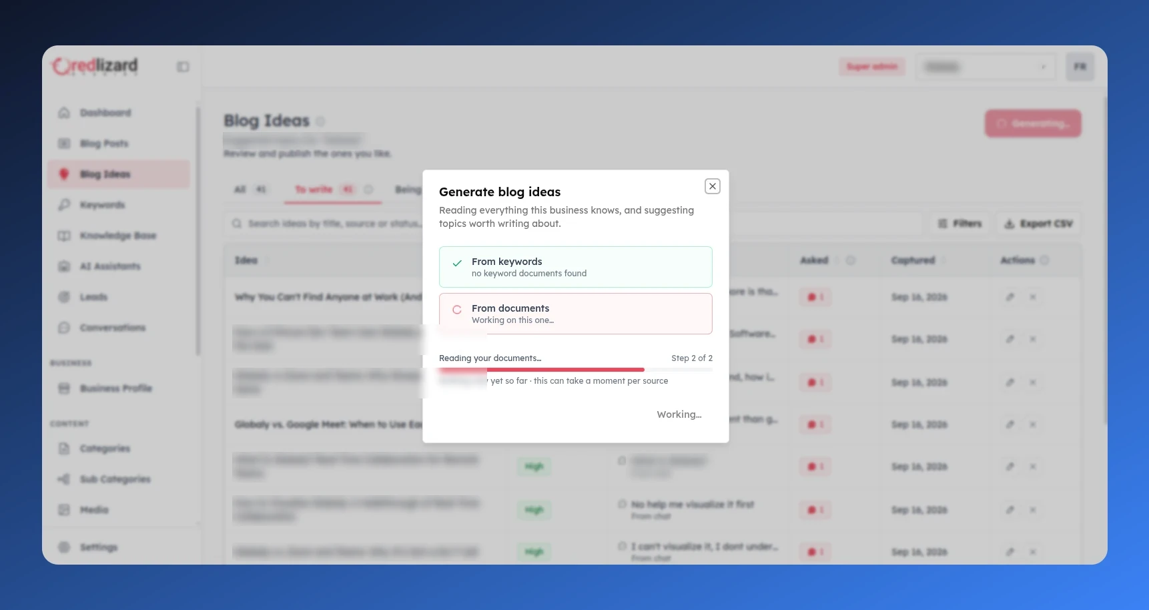Edit the Why You Can't Find Anyone idea
The image size is (1149, 610).
tap(1010, 297)
